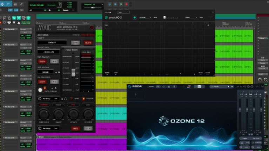
Task: Toggle the lock icon beside applied gain
Action: tap(59, 72)
